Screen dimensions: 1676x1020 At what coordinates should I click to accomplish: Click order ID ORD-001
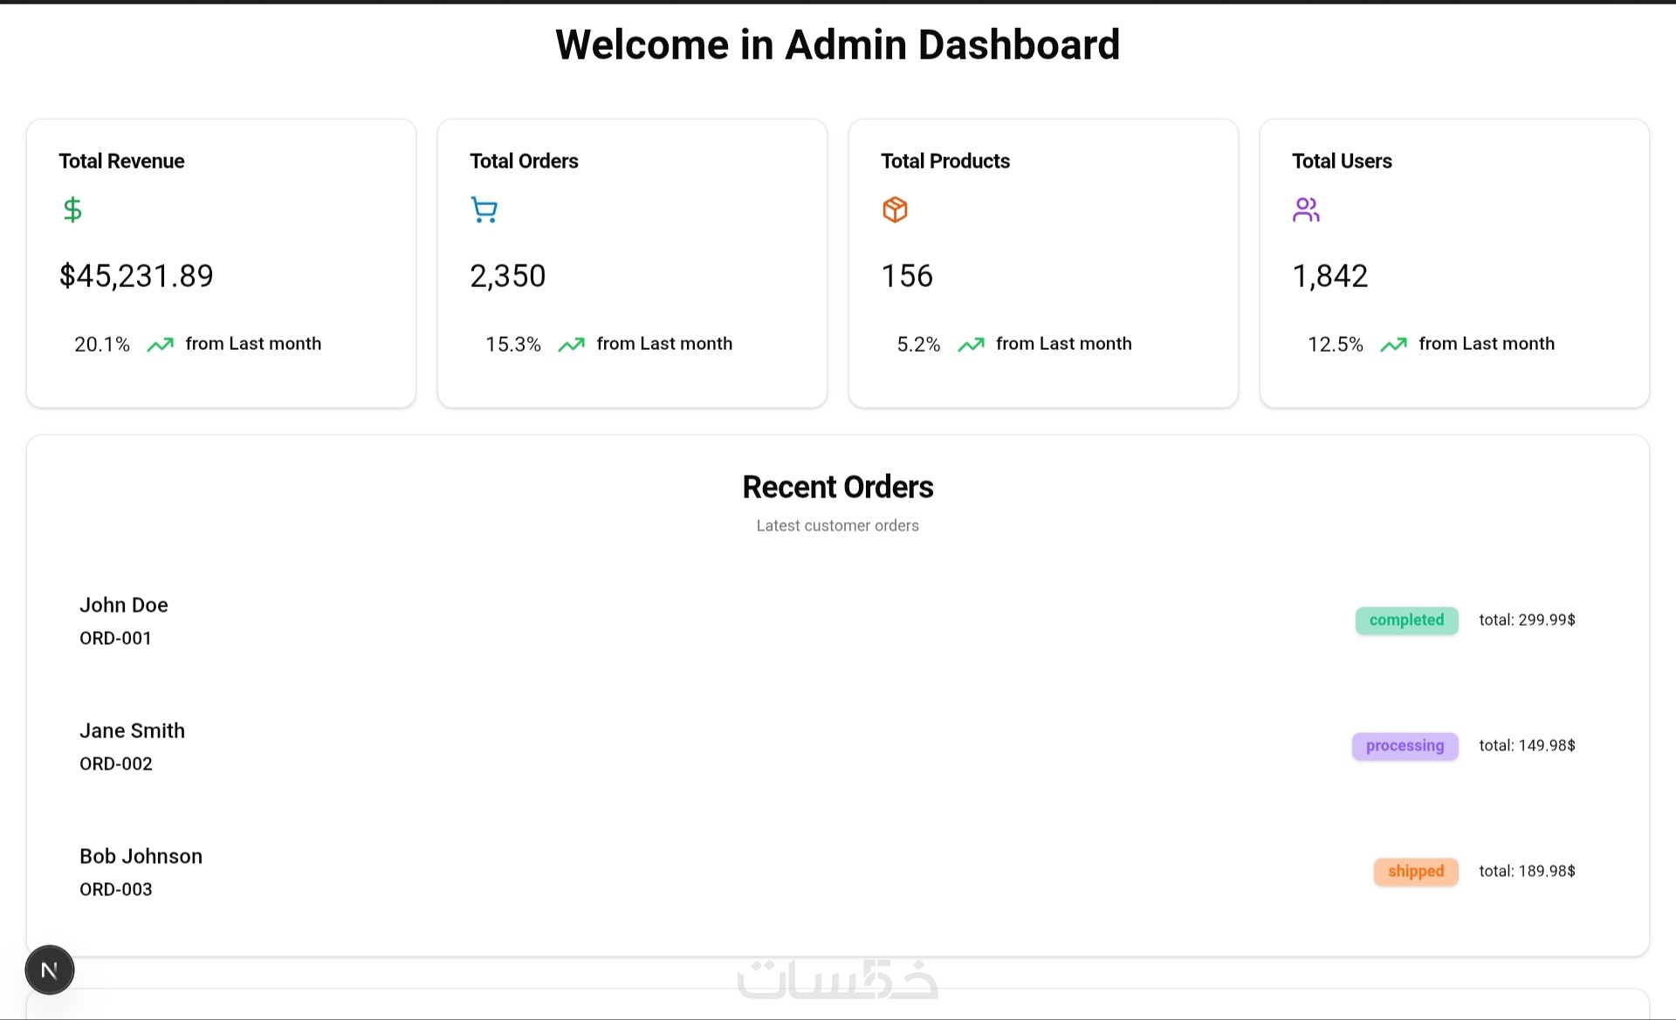[x=115, y=638]
